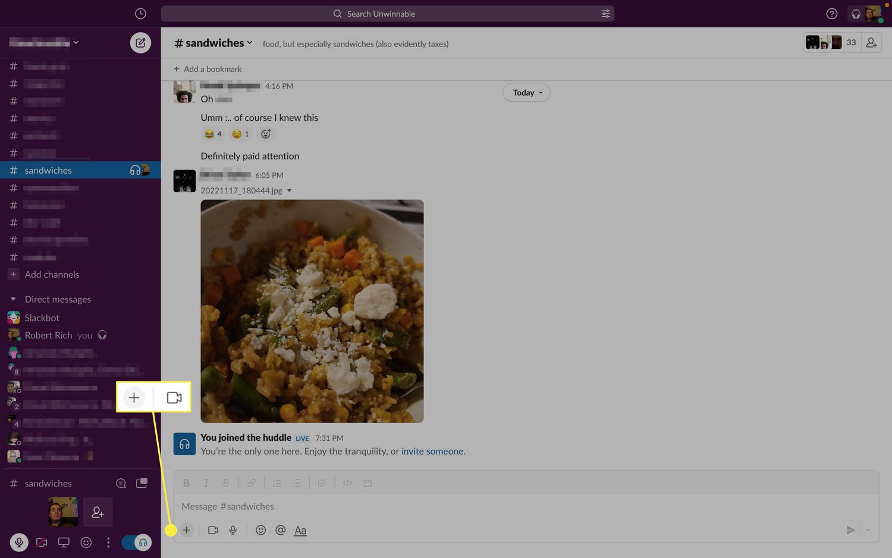Open the emoji picker in composer

[260, 530]
